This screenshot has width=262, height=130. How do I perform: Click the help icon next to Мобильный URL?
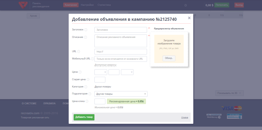click(93, 59)
